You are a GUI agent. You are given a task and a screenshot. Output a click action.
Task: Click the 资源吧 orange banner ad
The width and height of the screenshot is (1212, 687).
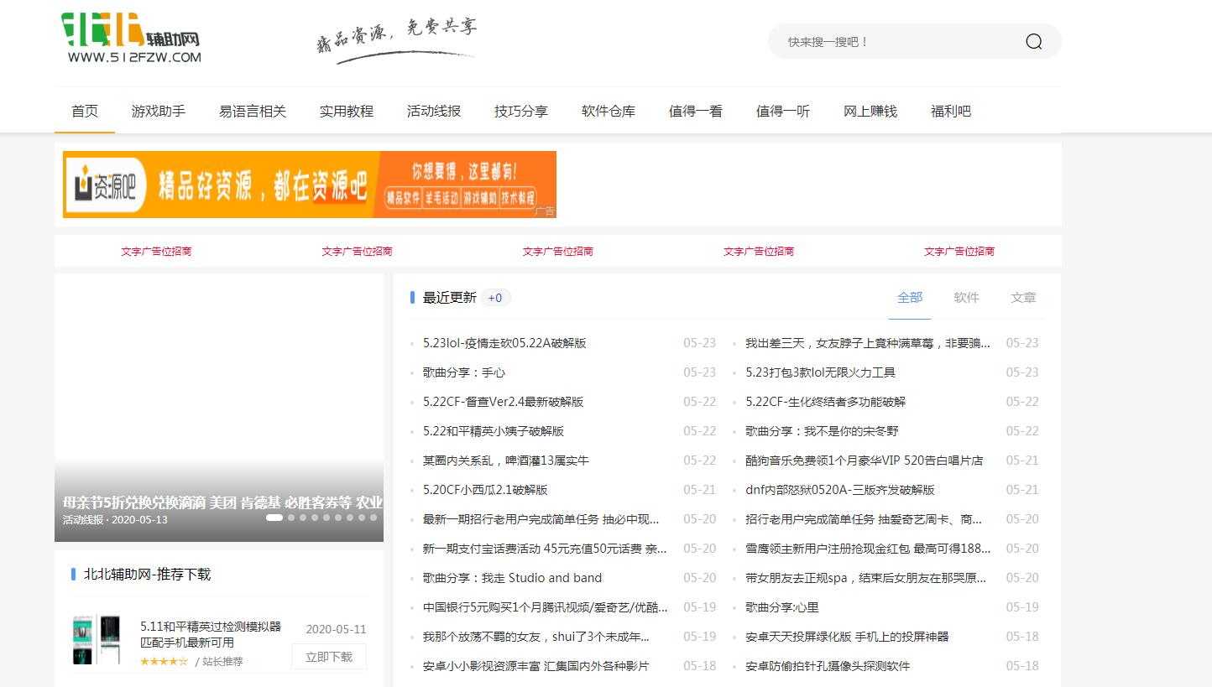click(x=310, y=185)
